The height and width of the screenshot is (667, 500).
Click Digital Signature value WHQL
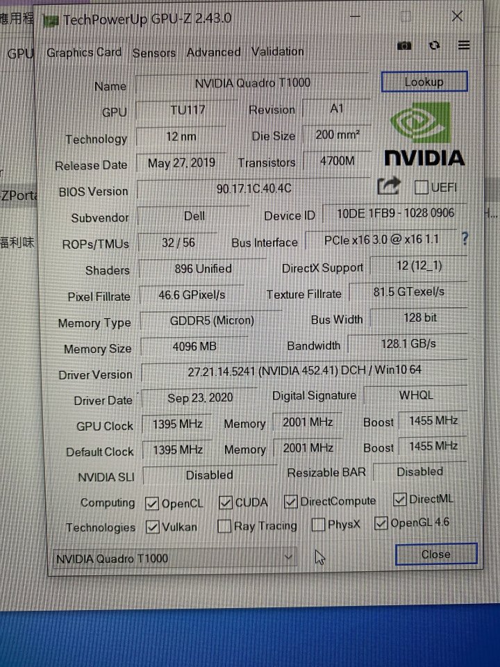pos(416,395)
